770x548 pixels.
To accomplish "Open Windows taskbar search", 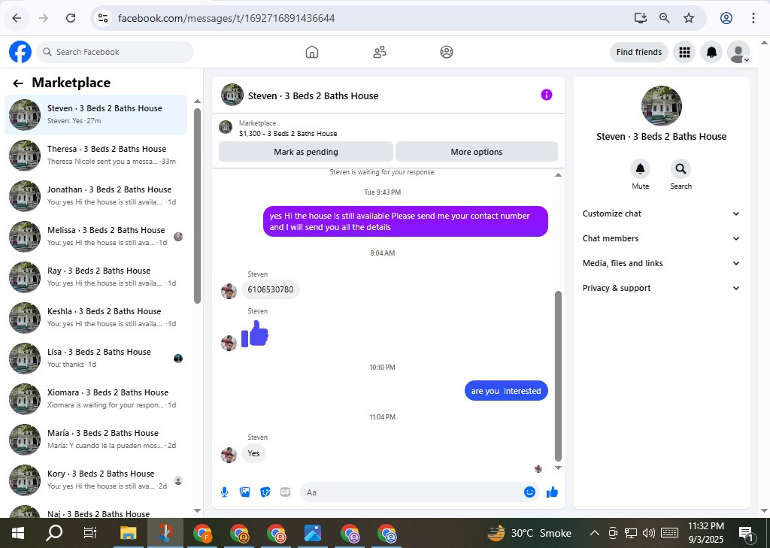I will 54,533.
